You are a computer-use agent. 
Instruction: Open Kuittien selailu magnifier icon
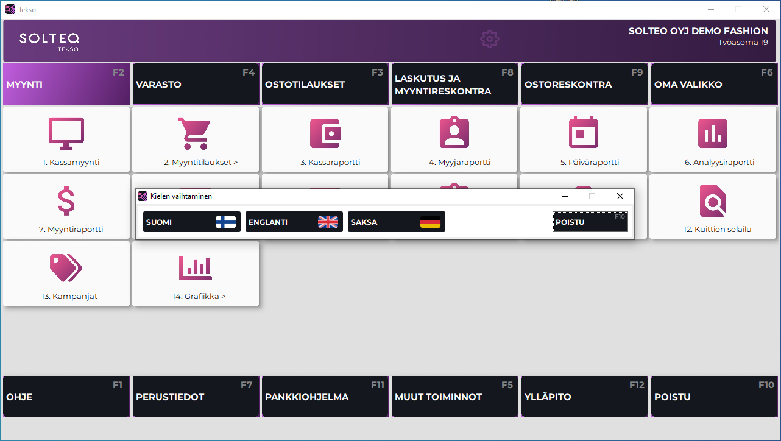(x=712, y=201)
